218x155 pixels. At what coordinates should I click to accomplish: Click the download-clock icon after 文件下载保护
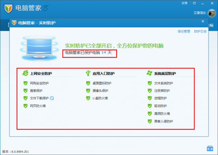pos(52,98)
